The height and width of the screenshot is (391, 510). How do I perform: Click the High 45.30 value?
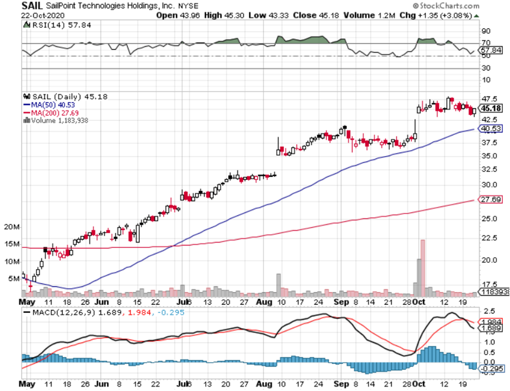224,15
